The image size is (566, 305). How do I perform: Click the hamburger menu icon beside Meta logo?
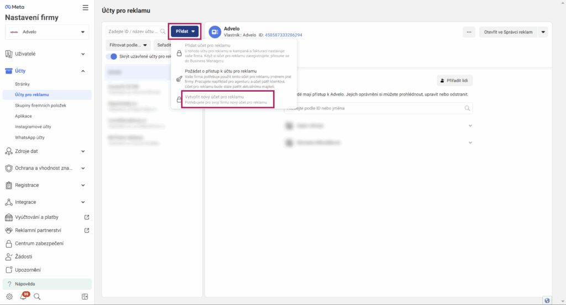pos(85,8)
